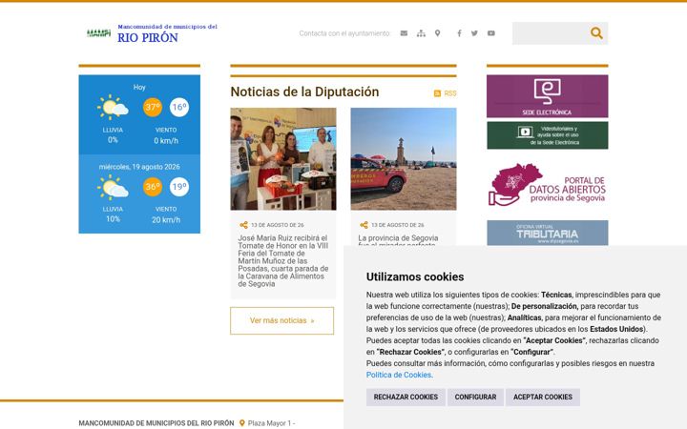
Task: Click Aceptar Cookies button
Action: coord(543,397)
